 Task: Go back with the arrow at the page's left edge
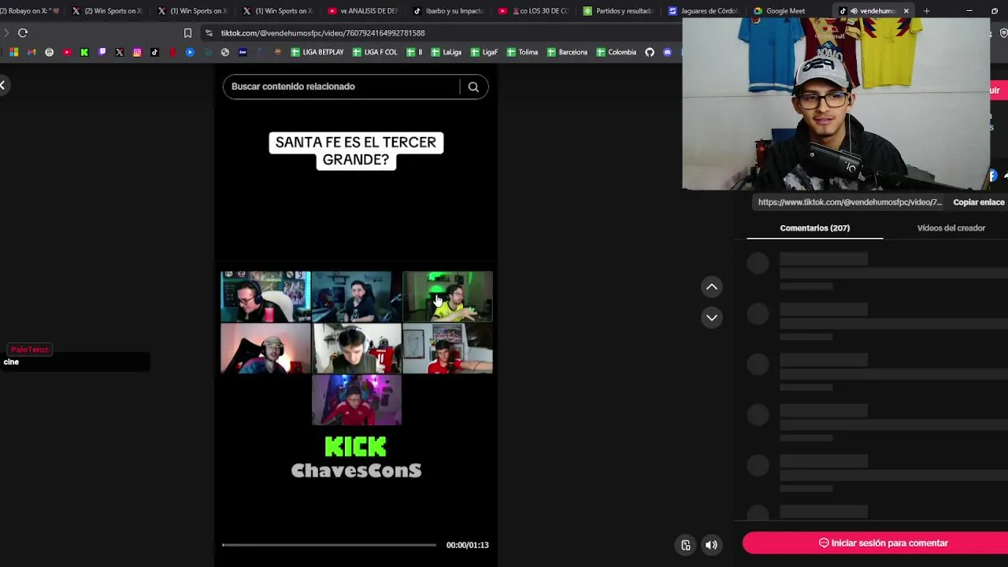coord(3,85)
